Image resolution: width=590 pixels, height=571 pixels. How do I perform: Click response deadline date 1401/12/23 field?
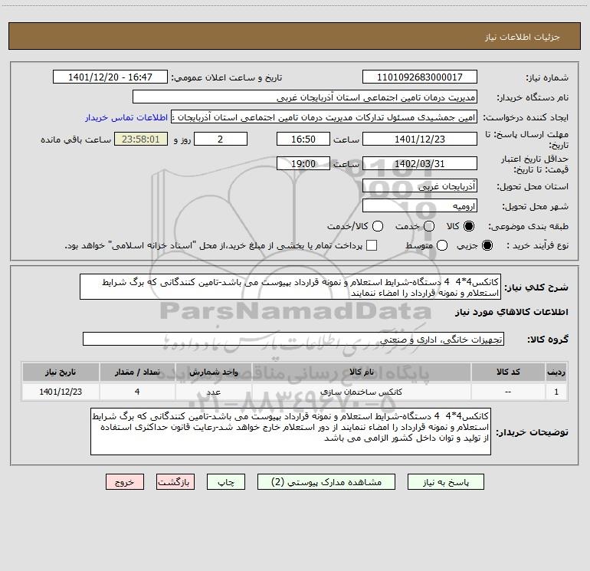click(420, 139)
